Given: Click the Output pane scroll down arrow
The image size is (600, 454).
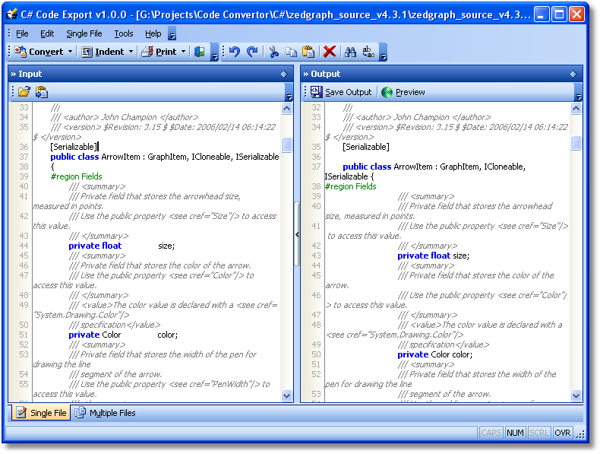Looking at the screenshot, I should [x=576, y=395].
